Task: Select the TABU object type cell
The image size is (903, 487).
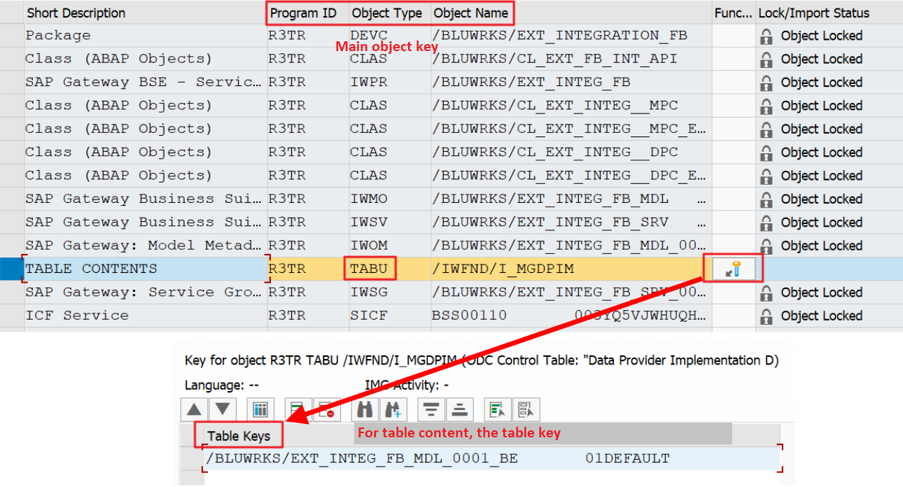Action: pyautogui.click(x=370, y=269)
